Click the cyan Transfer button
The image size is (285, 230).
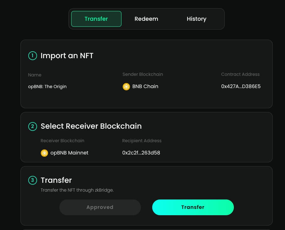193,207
